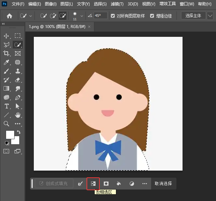
Task: Select the Quick Selection tool in toolbox
Action: pyautogui.click(x=18, y=45)
